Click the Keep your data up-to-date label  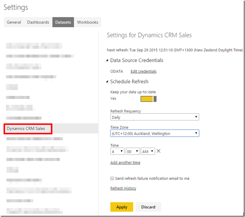point(133,92)
